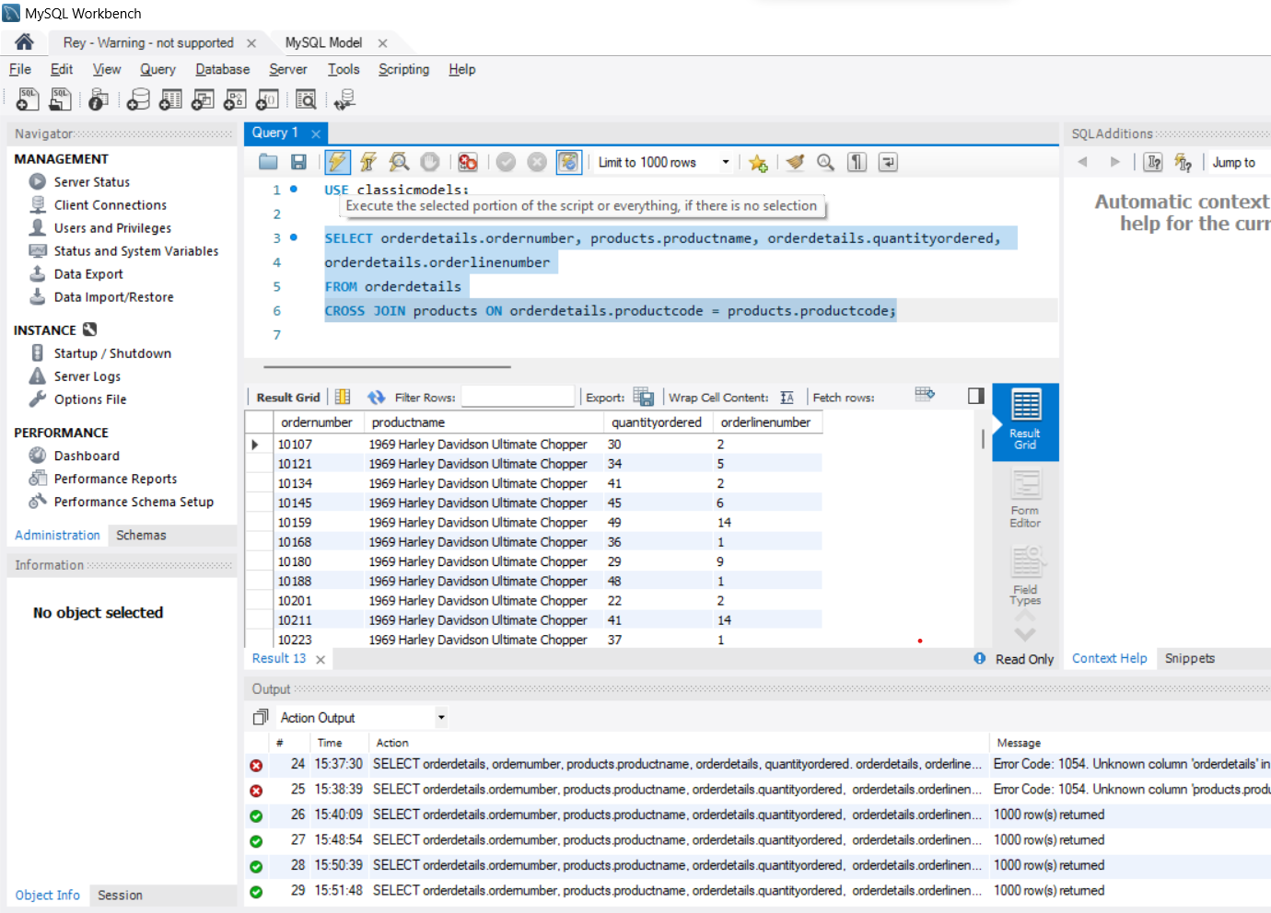Toggle word wrapping in query editor
Viewport: 1271px width, 913px height.
(888, 162)
